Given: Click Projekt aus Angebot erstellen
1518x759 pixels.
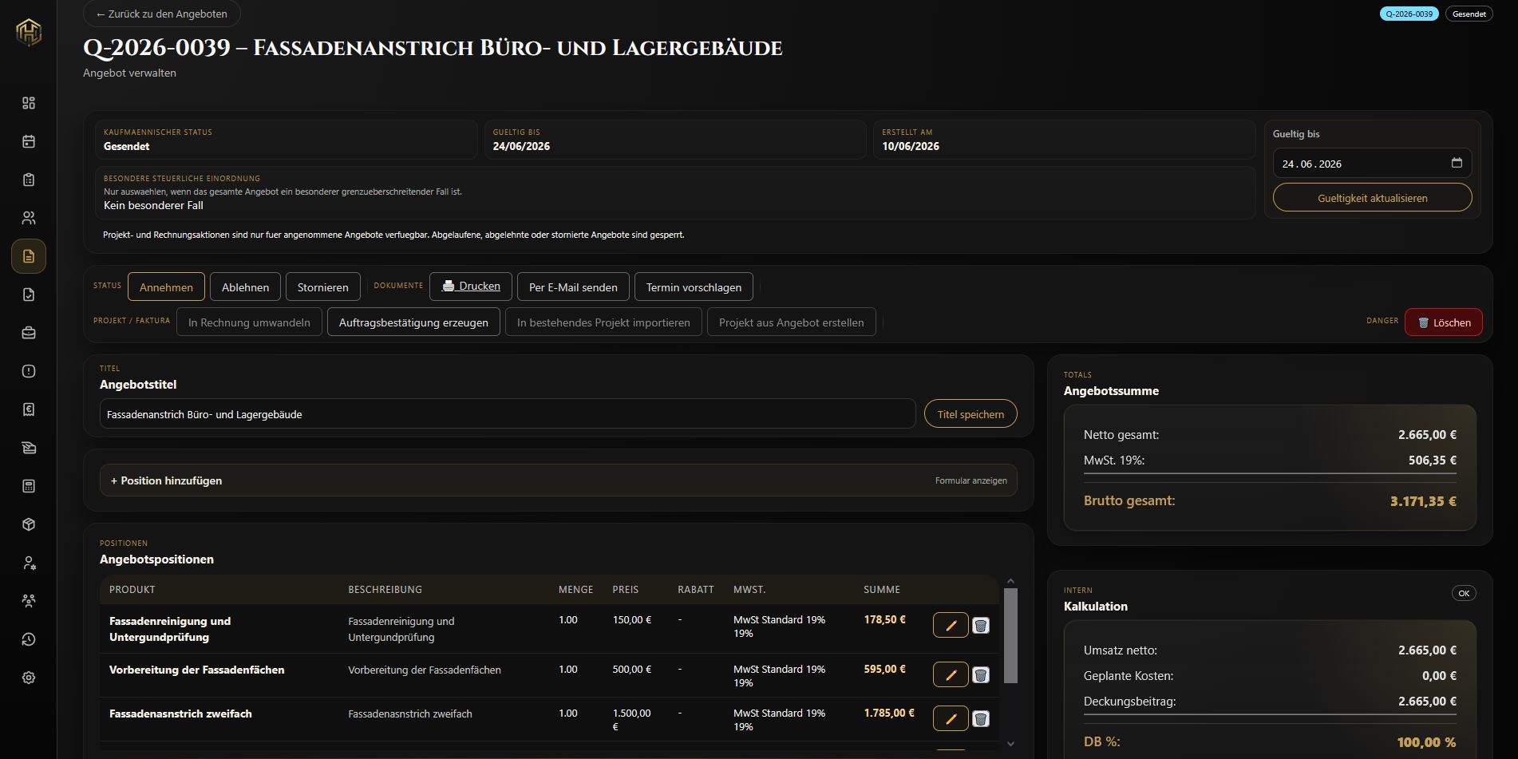Looking at the screenshot, I should 791,322.
